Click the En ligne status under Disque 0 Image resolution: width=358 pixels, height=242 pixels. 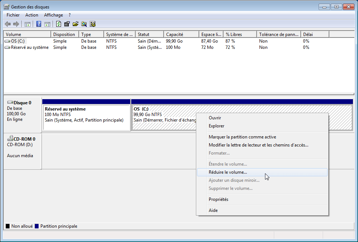pos(15,119)
